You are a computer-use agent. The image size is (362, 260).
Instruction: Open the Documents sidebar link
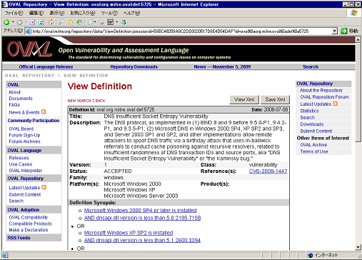click(21, 99)
